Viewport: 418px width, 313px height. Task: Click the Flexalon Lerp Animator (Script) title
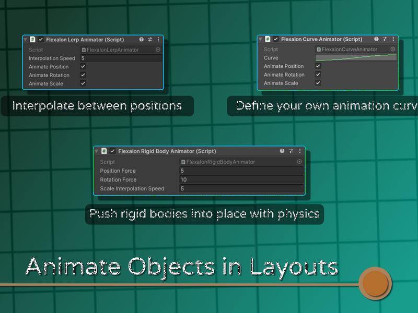click(85, 40)
